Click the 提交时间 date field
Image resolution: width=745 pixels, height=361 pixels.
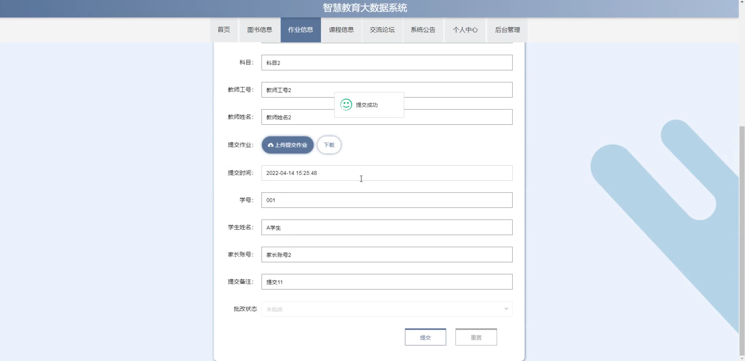pyautogui.click(x=387, y=173)
